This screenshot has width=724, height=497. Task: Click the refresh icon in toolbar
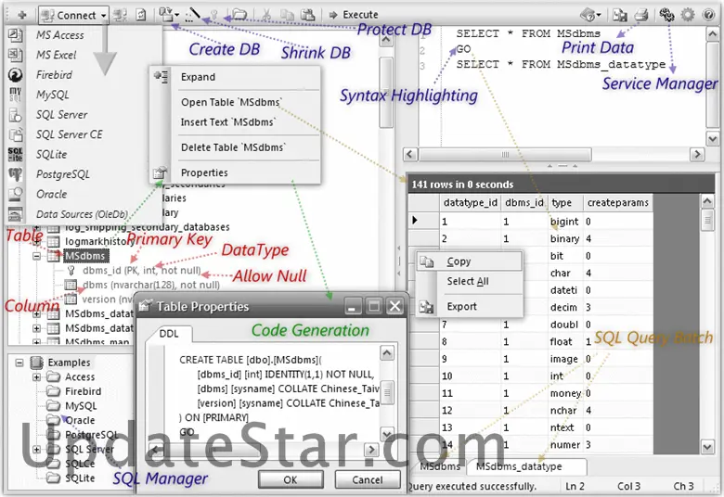pyautogui.click(x=141, y=15)
